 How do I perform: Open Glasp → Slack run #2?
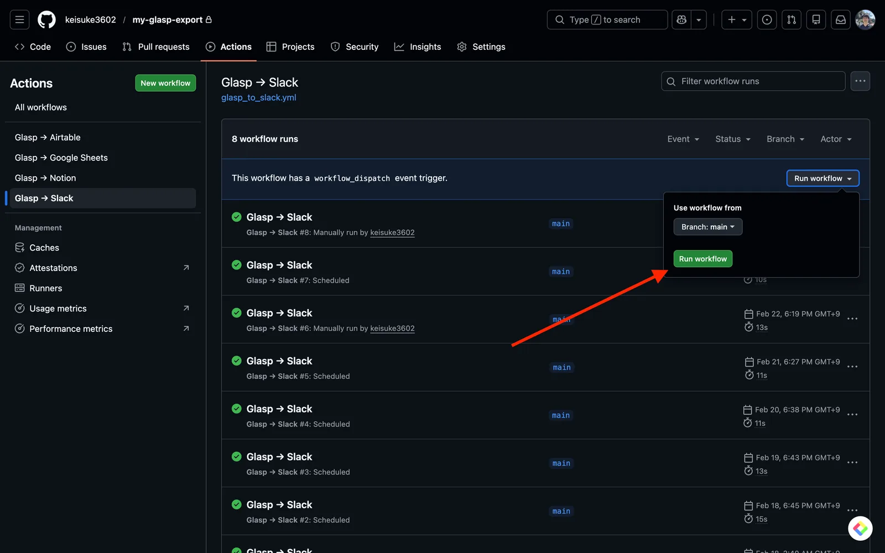279,505
